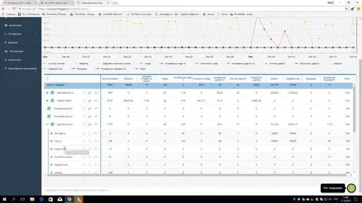Click group icon of Yandex Direct row

click(x=53, y=100)
